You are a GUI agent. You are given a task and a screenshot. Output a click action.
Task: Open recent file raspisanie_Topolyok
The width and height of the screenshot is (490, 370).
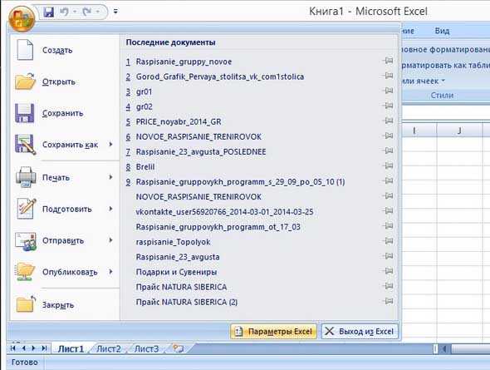[173, 242]
